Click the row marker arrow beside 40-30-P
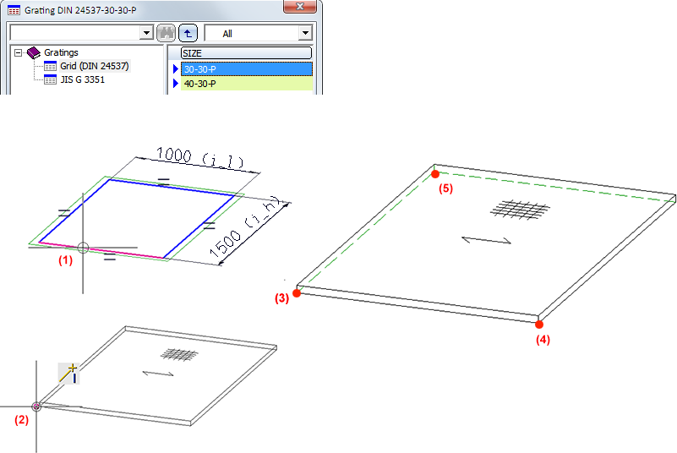The width and height of the screenshot is (677, 453). (176, 84)
